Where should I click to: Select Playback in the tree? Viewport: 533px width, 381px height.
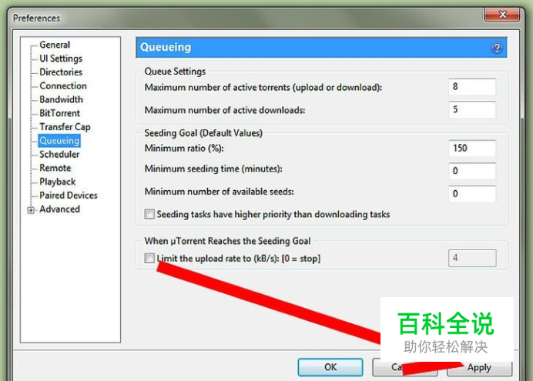tap(58, 182)
